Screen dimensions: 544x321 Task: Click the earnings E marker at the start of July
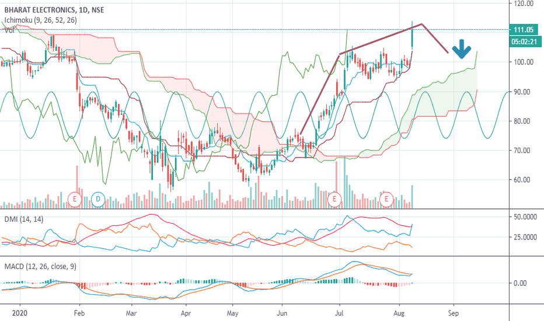[x=335, y=199]
